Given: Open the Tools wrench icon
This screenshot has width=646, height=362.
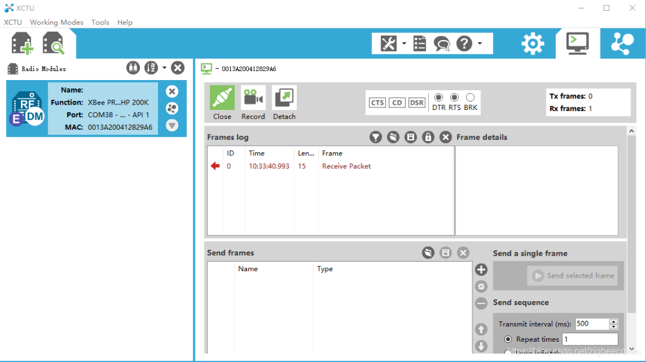Looking at the screenshot, I should [388, 43].
